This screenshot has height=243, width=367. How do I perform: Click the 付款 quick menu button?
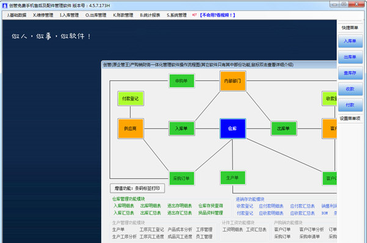(350, 105)
